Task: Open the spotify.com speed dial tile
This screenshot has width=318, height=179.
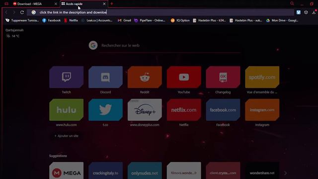Action: [262, 77]
